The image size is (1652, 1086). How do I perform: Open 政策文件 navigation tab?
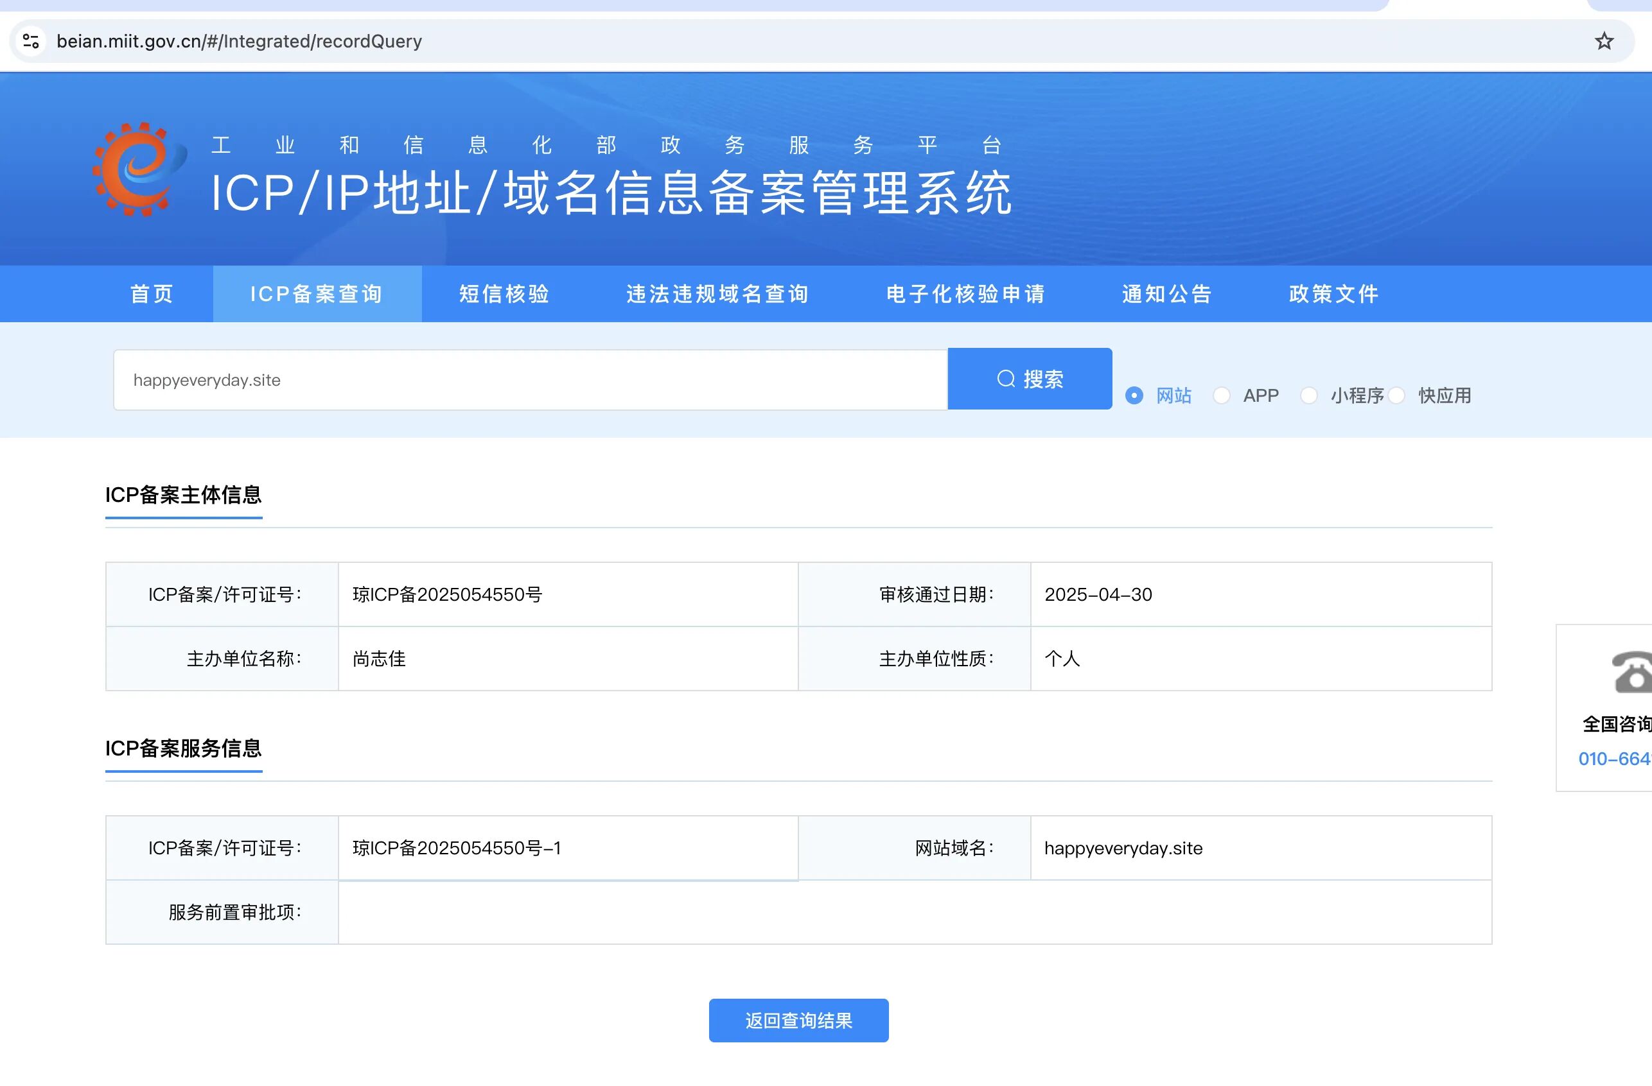pyautogui.click(x=1333, y=294)
